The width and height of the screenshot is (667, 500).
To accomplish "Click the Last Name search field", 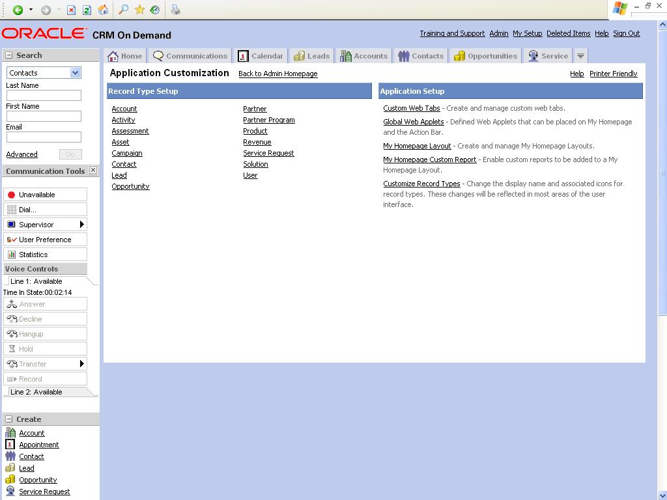I will (x=44, y=95).
